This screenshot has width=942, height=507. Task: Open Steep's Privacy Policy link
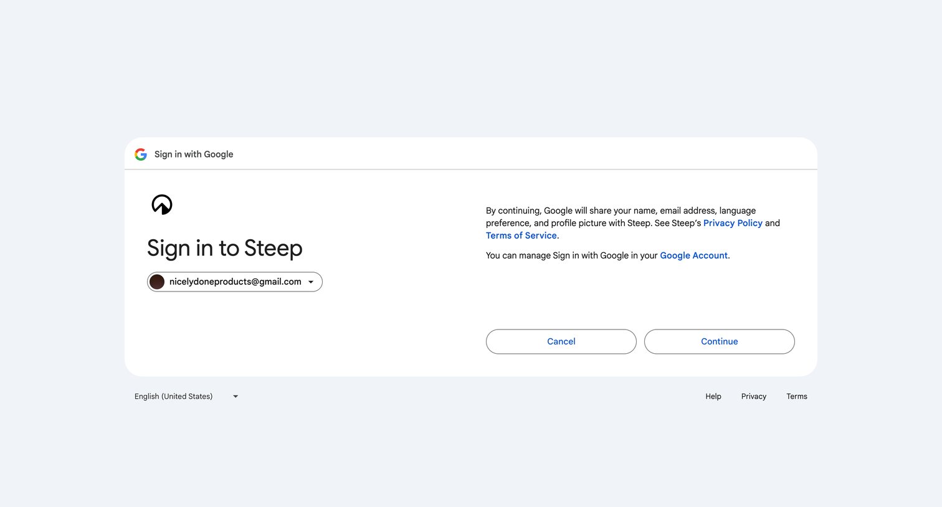733,223
